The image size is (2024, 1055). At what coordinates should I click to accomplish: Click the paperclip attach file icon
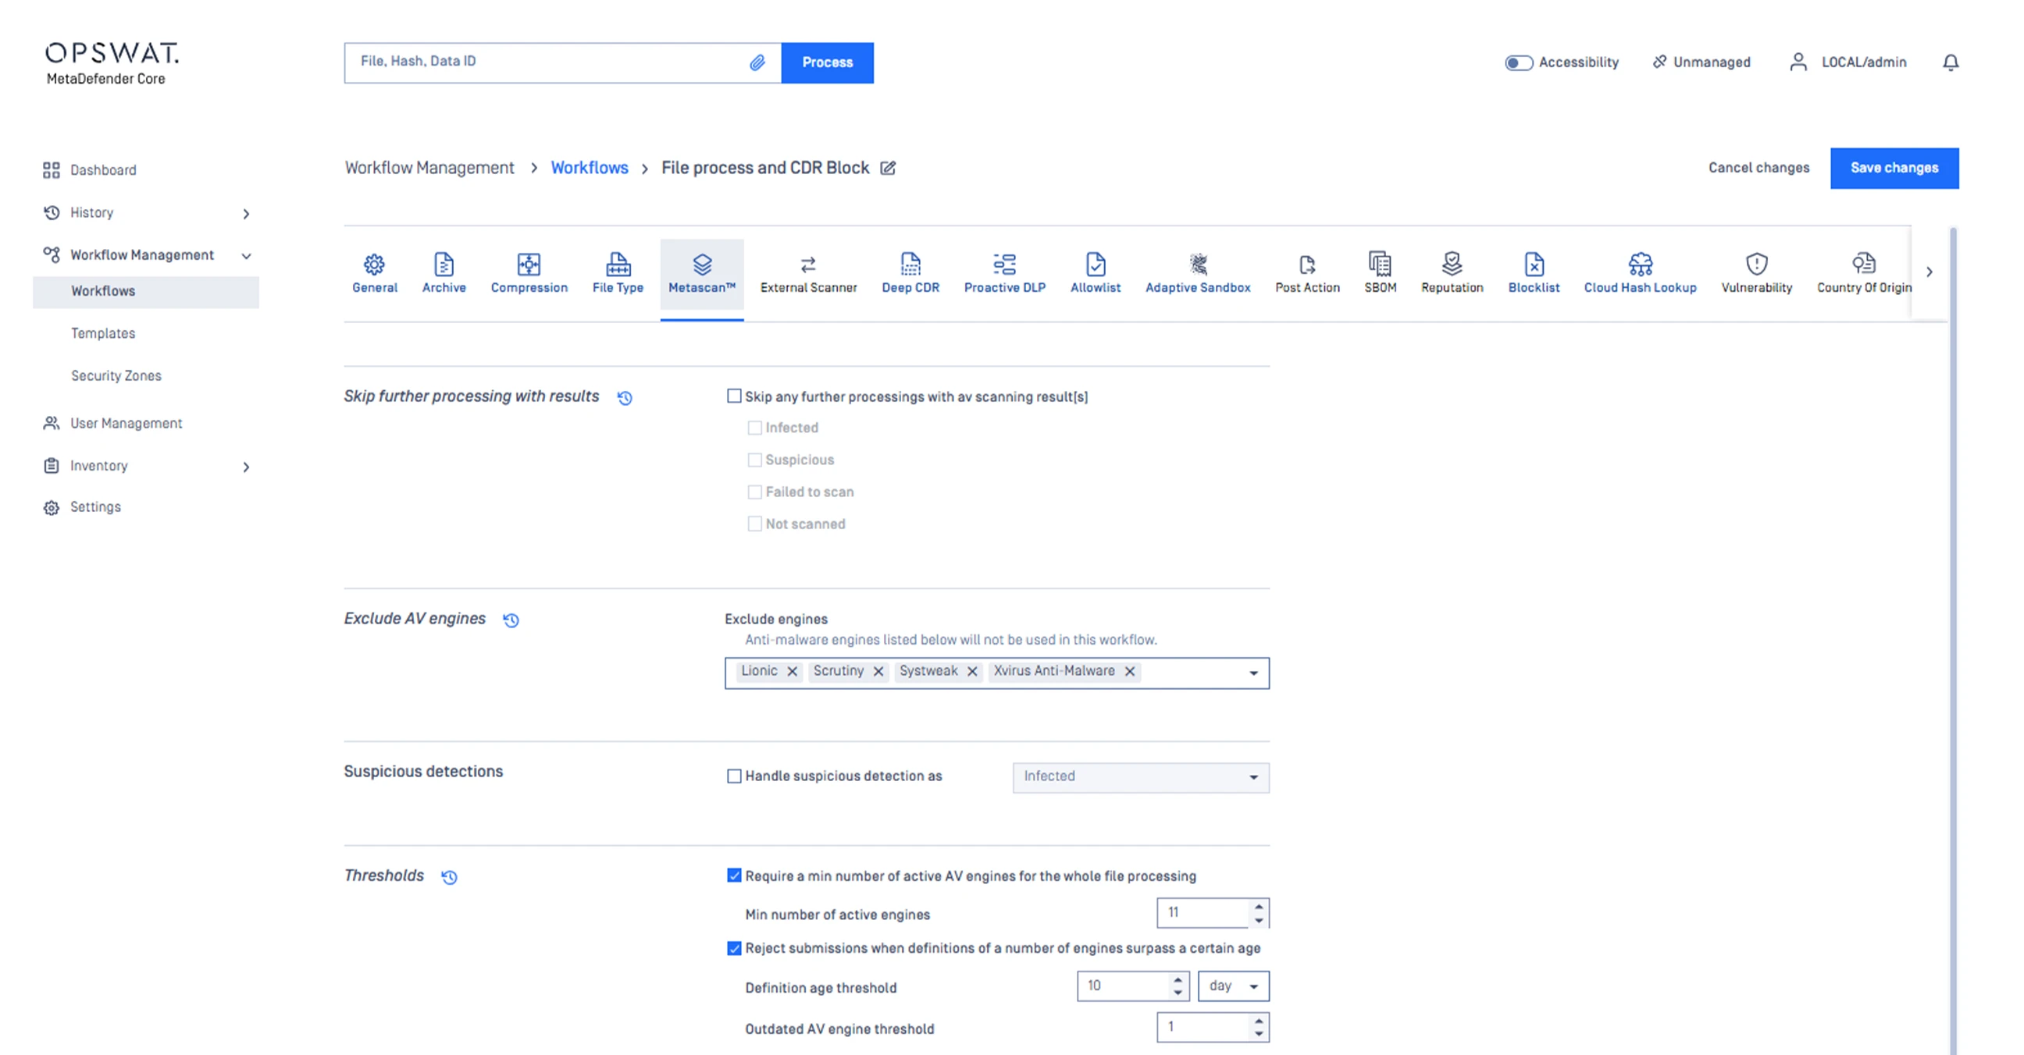(757, 62)
